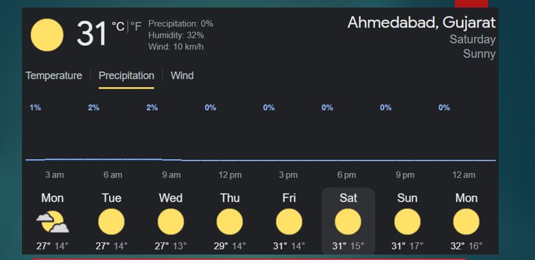Click the 12 pm hour marker
The height and width of the screenshot is (260, 535).
[230, 175]
